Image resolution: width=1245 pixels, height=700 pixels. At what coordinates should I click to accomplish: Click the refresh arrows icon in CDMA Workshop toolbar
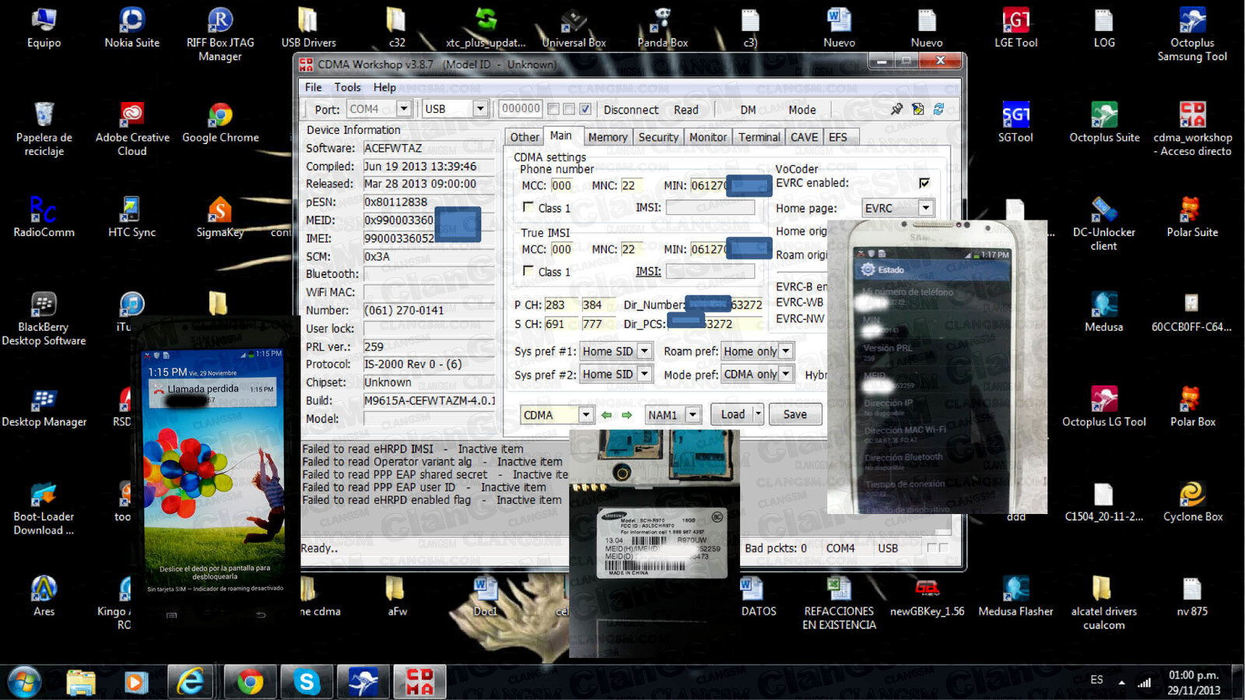point(938,109)
